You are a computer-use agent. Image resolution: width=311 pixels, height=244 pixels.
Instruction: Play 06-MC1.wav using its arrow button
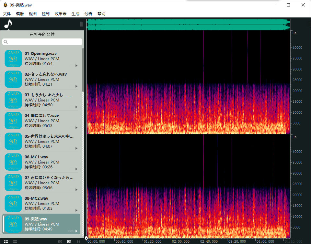76,169
